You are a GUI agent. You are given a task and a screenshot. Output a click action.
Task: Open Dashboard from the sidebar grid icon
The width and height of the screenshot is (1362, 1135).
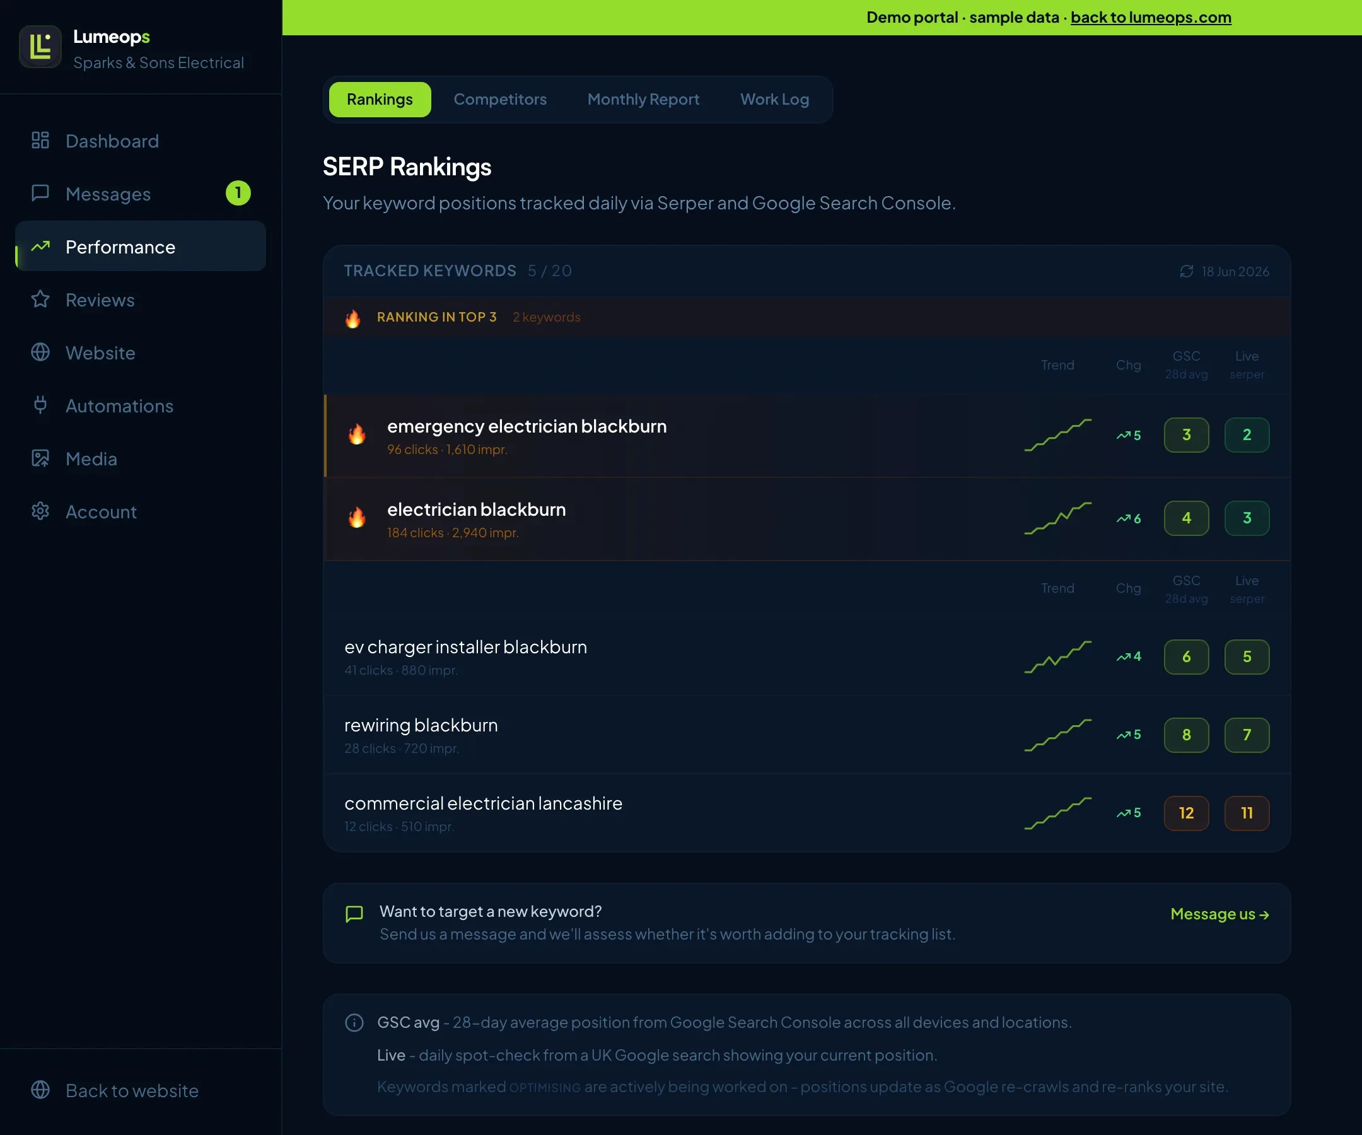pyautogui.click(x=40, y=140)
